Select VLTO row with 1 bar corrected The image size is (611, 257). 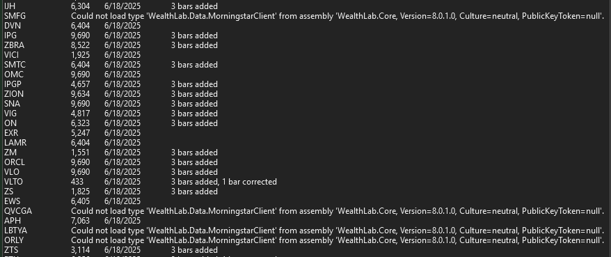click(x=305, y=182)
